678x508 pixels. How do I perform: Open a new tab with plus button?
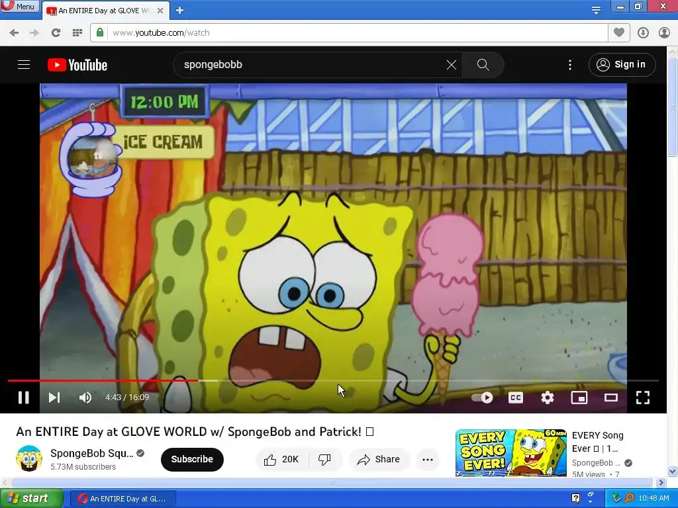pos(180,11)
